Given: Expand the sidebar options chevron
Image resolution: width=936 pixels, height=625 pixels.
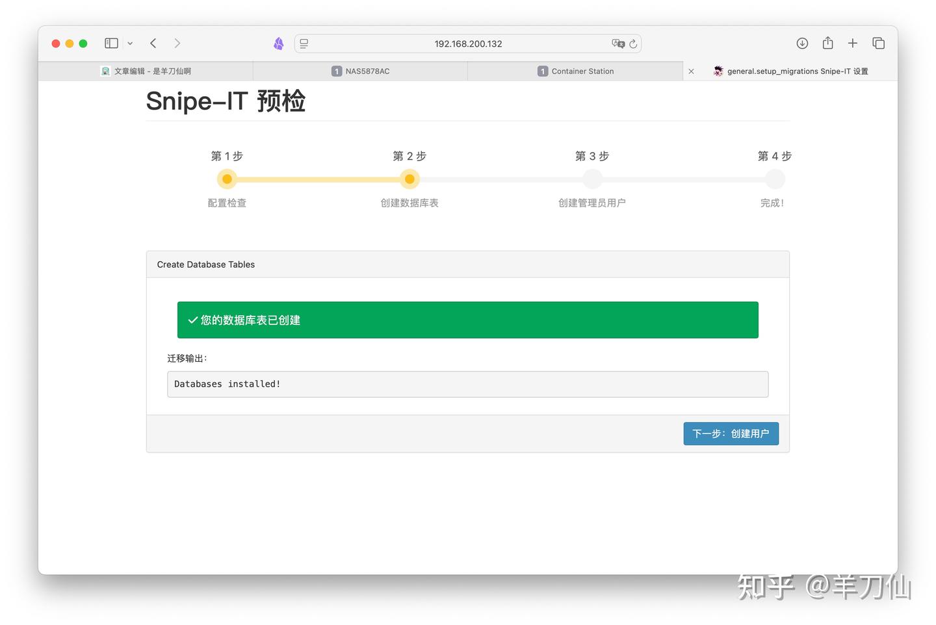Looking at the screenshot, I should point(130,44).
